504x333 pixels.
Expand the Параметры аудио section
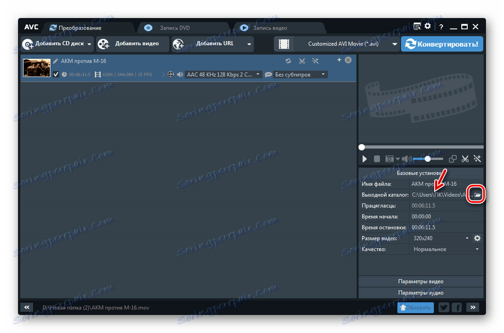click(421, 293)
